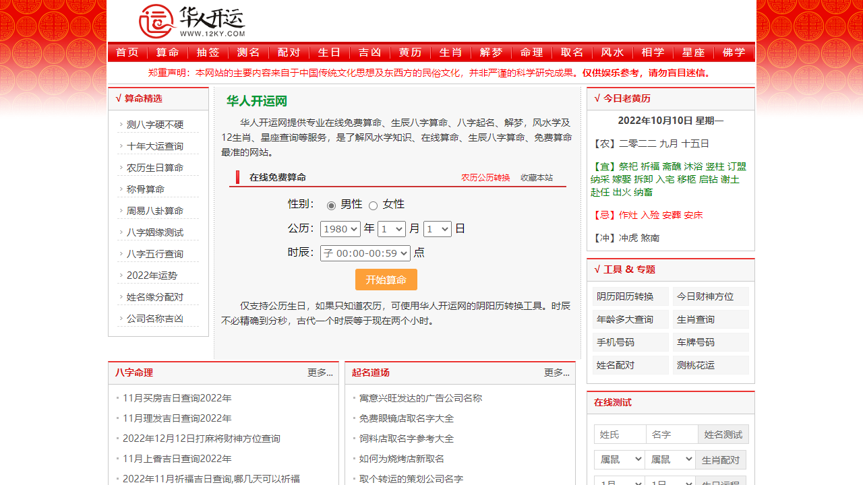This screenshot has height=485, width=863.
Task: Open the 吉凶 nav menu item
Action: tap(370, 53)
